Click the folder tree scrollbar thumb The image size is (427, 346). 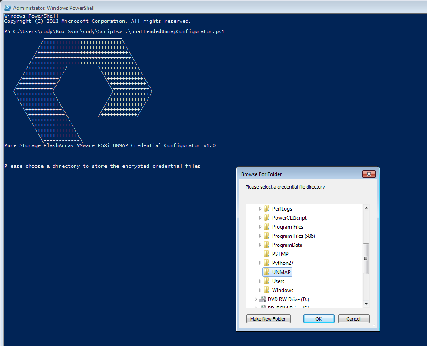[366, 258]
